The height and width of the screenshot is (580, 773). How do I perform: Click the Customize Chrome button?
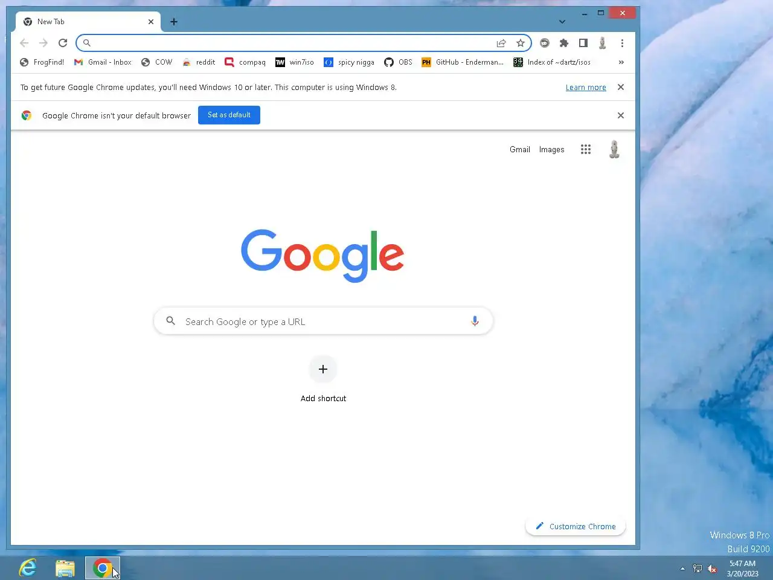pyautogui.click(x=576, y=526)
